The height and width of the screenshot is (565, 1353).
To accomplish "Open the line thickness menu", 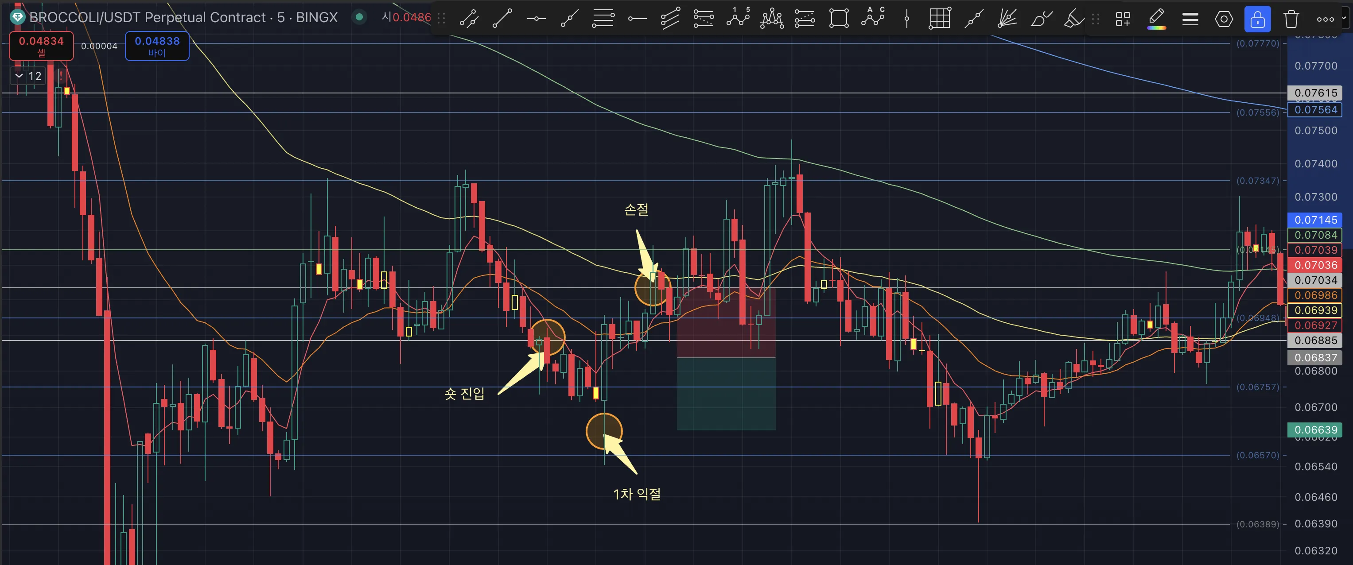I will tap(1190, 19).
